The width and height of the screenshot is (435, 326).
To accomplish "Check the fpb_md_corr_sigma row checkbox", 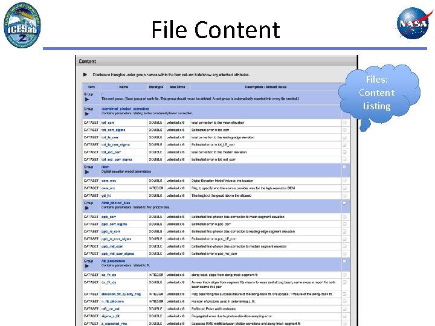I will pyautogui.click(x=344, y=254).
